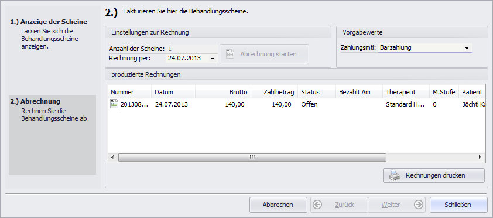Click the Therapeut column header

[406, 92]
